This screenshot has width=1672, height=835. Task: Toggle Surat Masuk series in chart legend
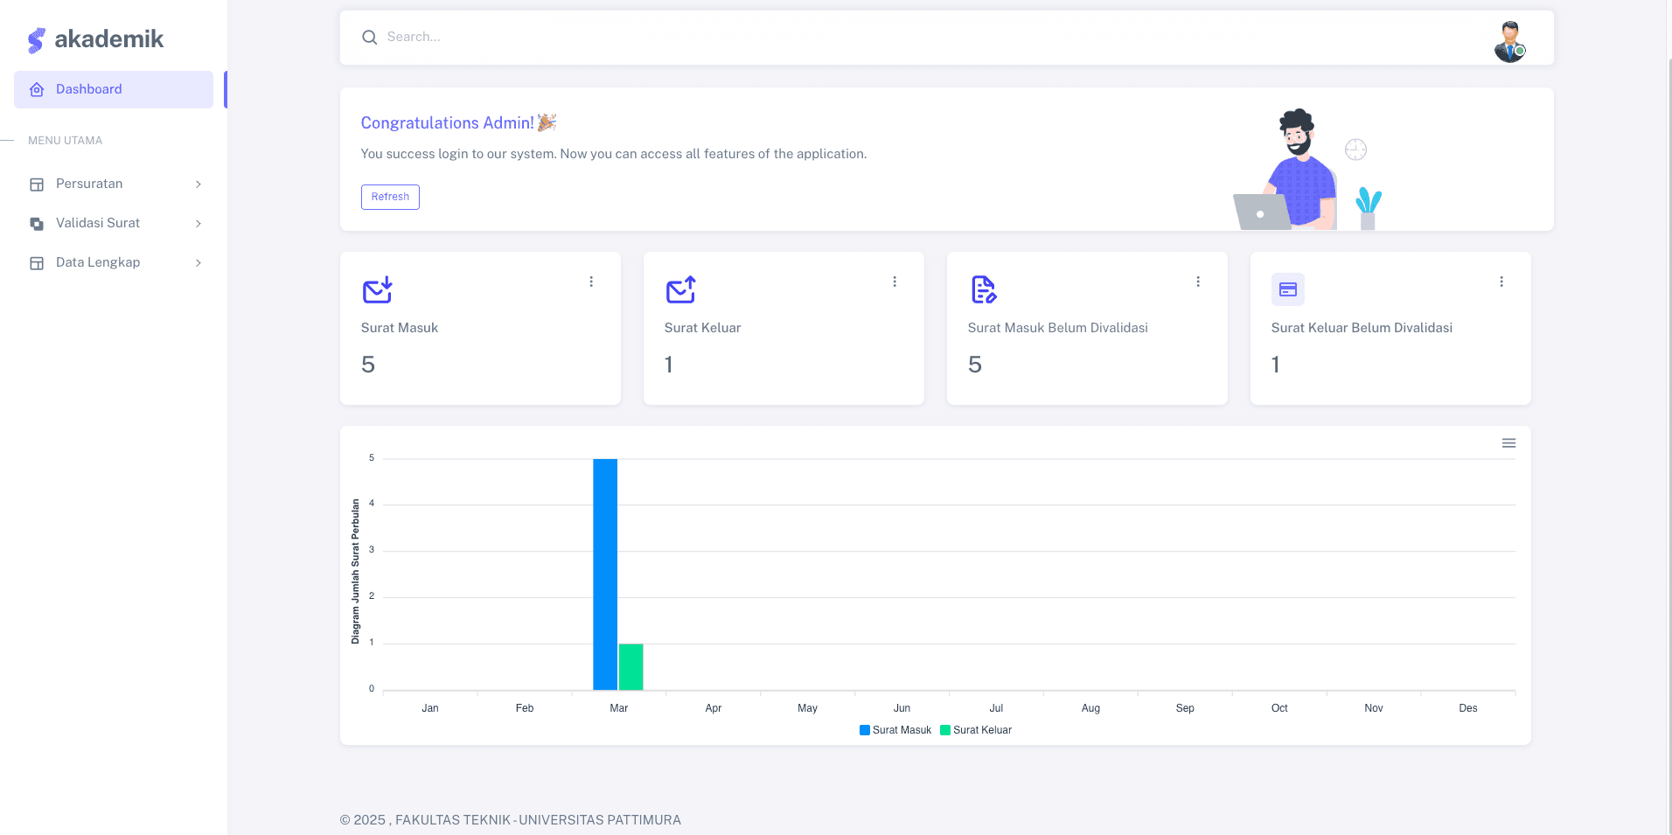point(895,730)
